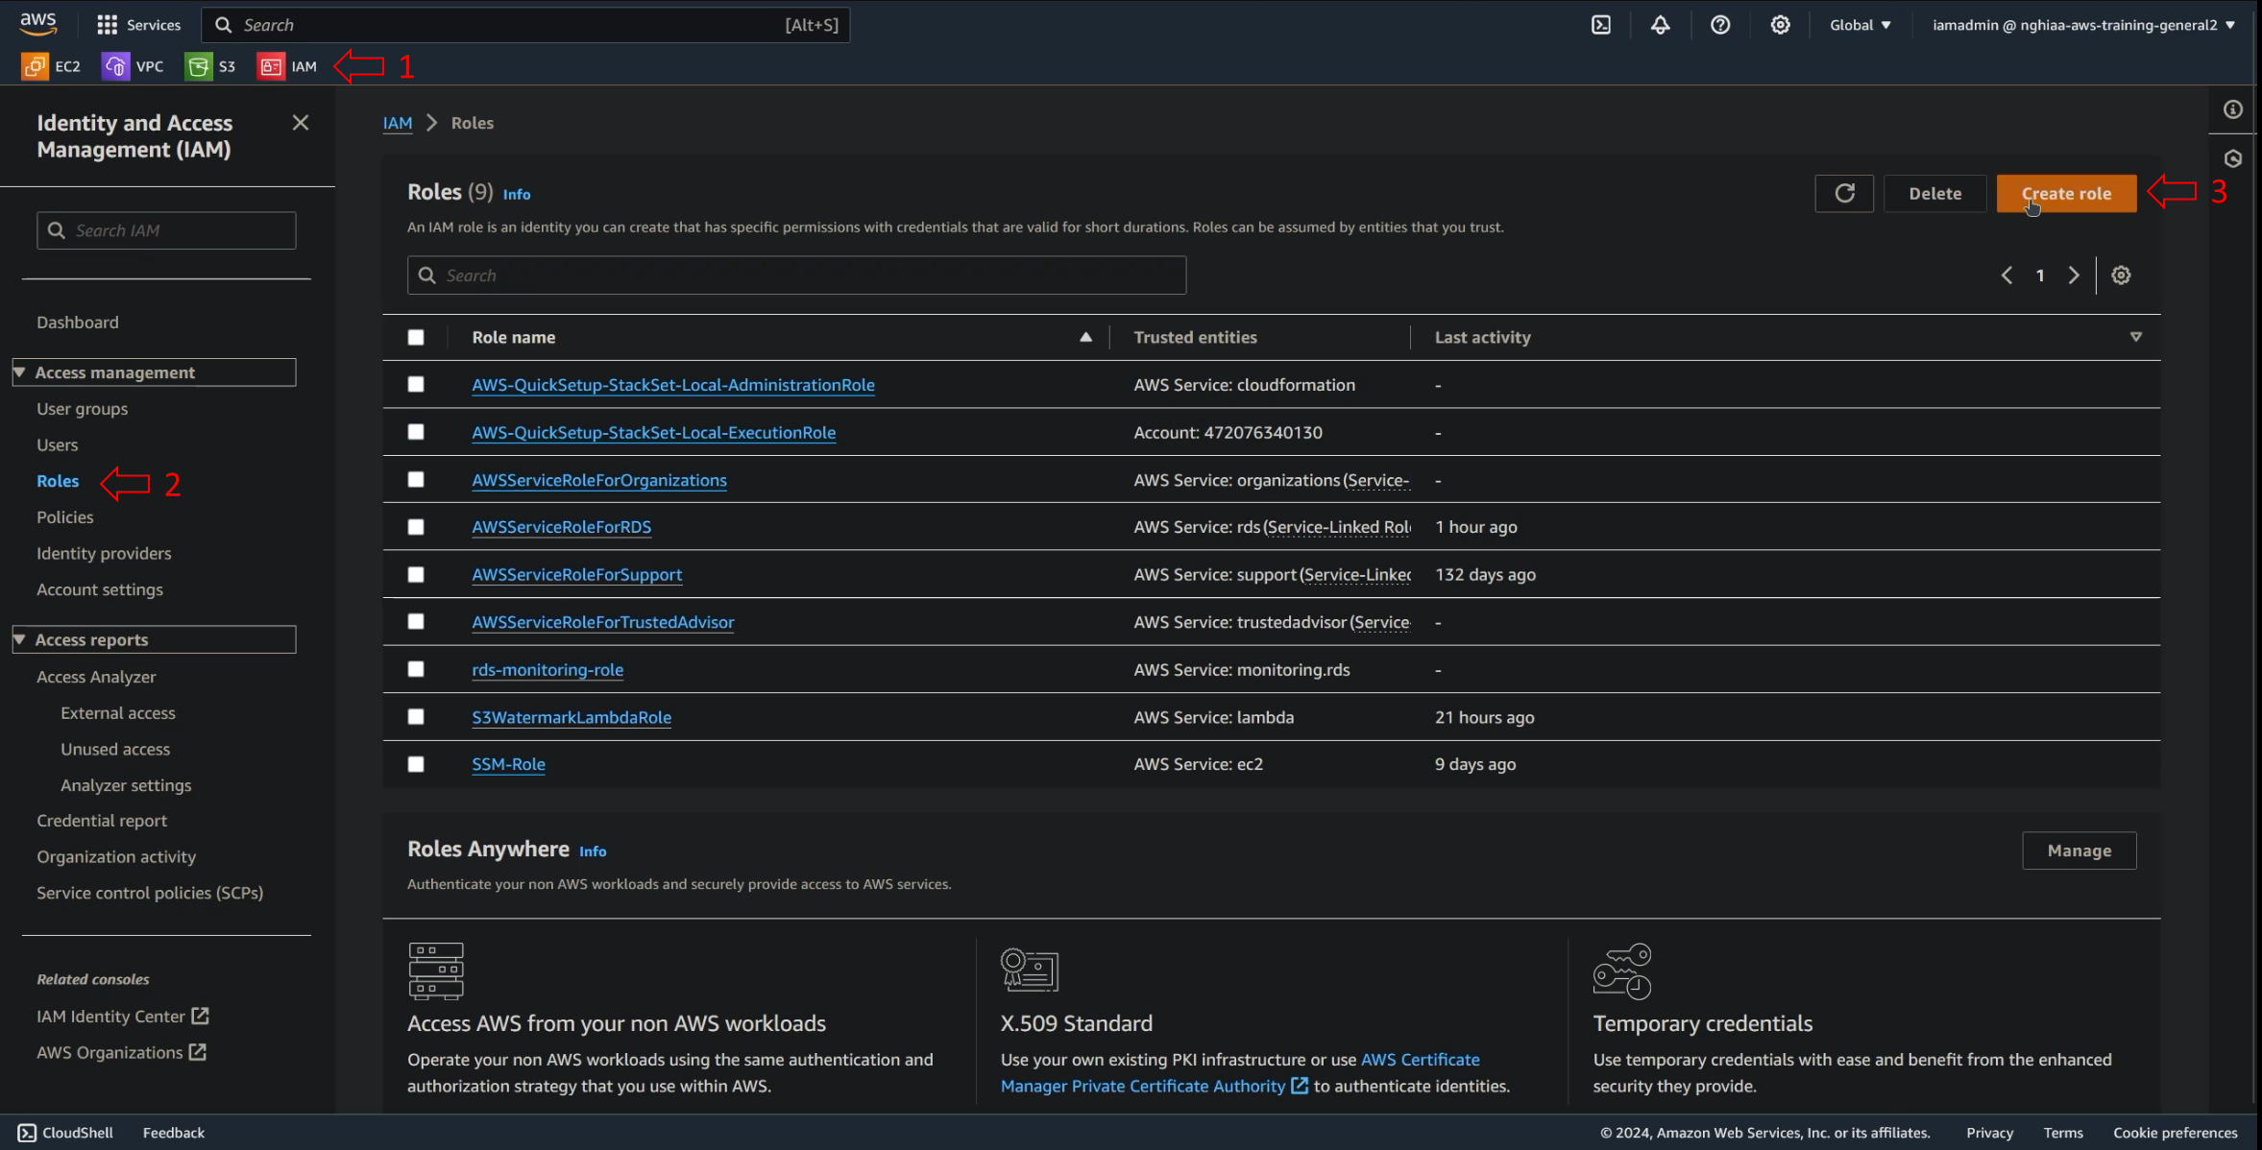Check AWSServiceRoleForRDS row checkbox
2262x1150 pixels.
point(416,527)
